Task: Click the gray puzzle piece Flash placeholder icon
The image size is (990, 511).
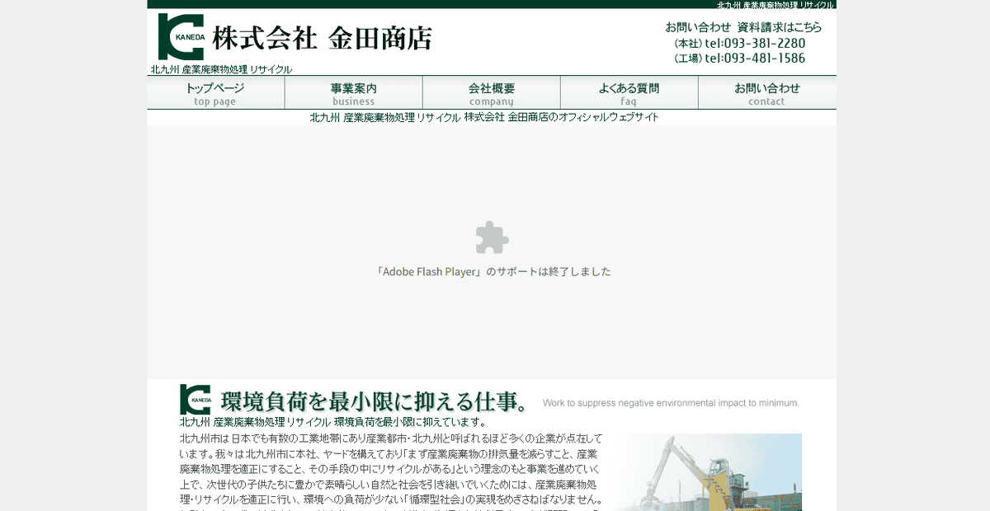Action: click(x=493, y=237)
